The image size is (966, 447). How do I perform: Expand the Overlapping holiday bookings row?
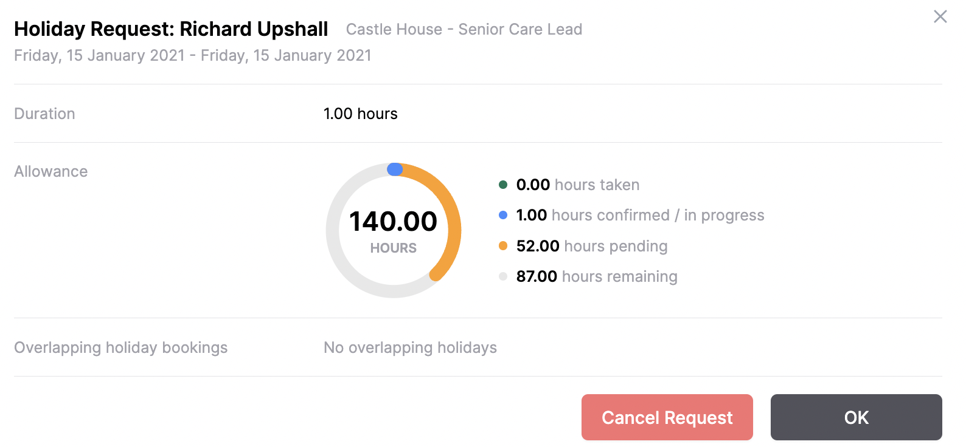click(120, 347)
